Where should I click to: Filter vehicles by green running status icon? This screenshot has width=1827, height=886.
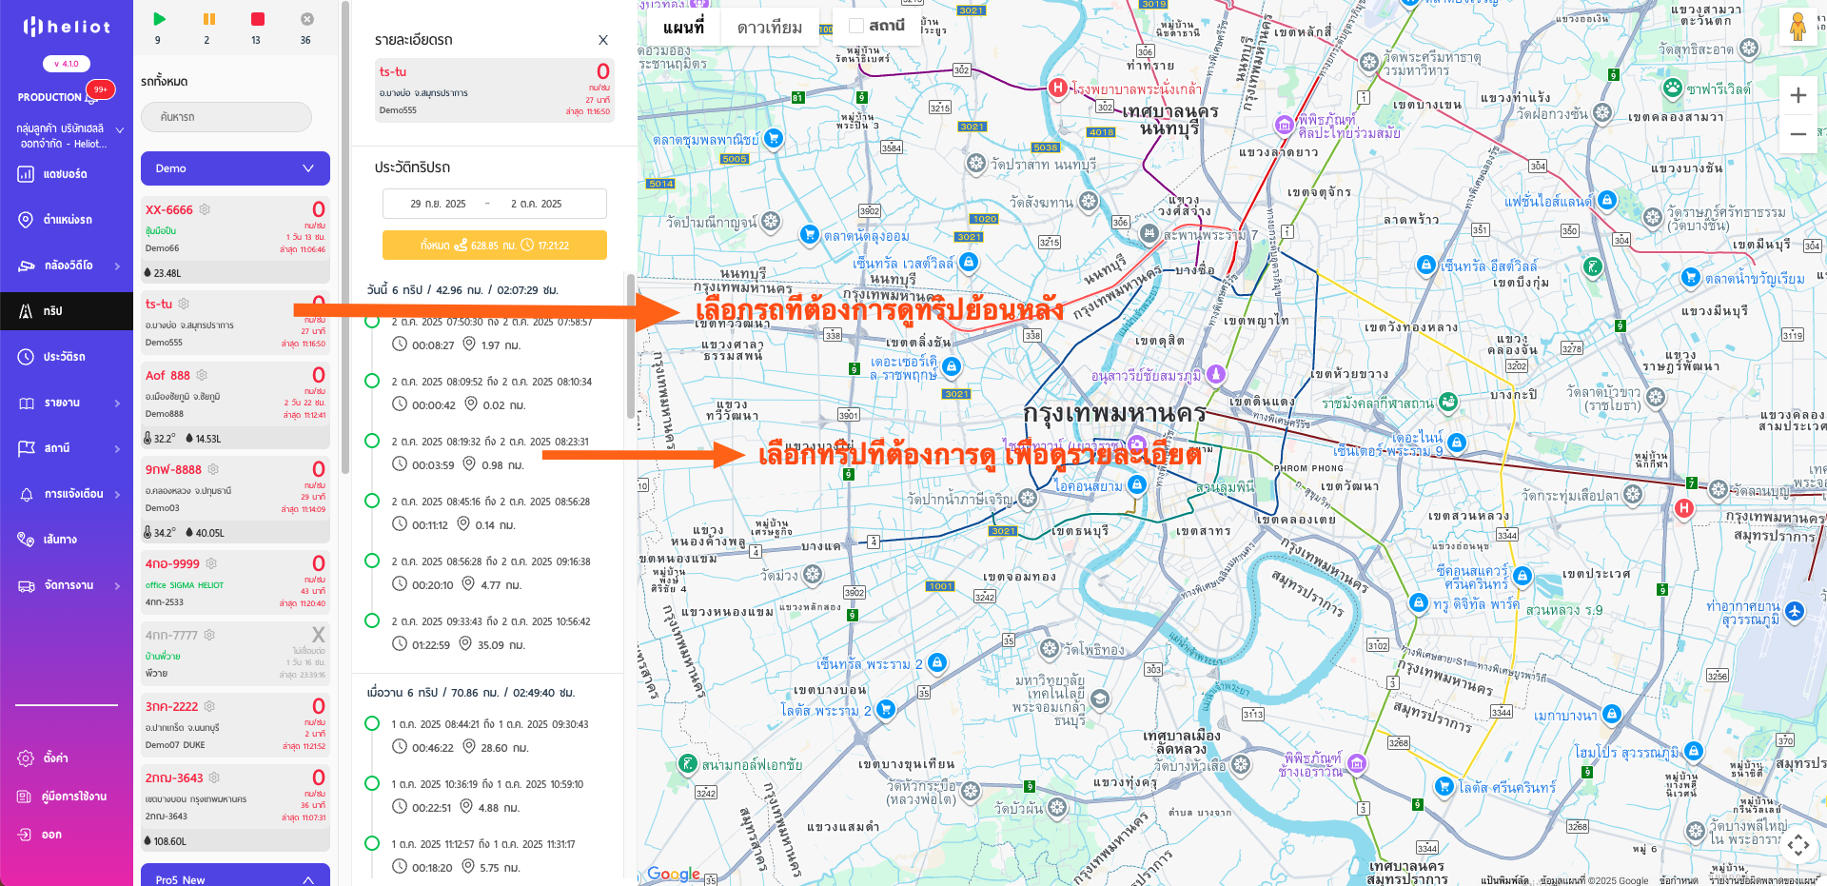pyautogui.click(x=159, y=19)
